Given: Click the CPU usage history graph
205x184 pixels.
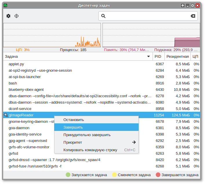Looking at the screenshot, I should pyautogui.click(x=52, y=35).
